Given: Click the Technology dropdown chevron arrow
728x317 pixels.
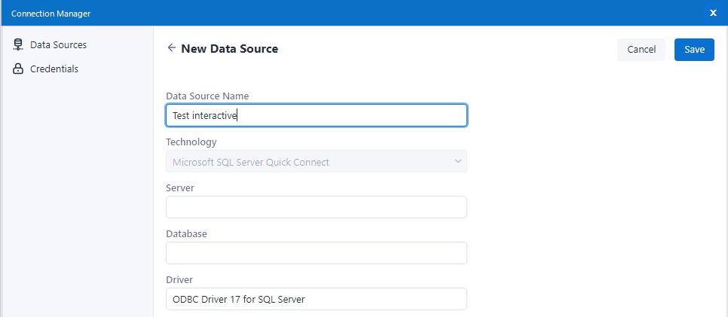Looking at the screenshot, I should [x=457, y=162].
